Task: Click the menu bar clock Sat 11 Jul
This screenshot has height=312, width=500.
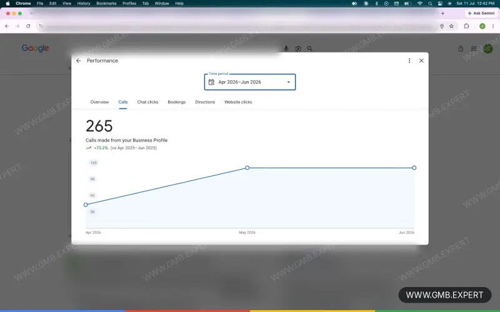Action: click(476, 4)
